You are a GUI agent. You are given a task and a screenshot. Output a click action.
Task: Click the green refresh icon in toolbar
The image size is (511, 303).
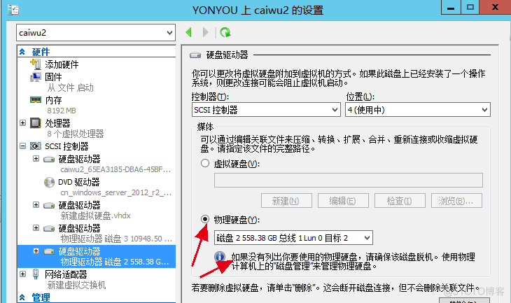click(225, 32)
